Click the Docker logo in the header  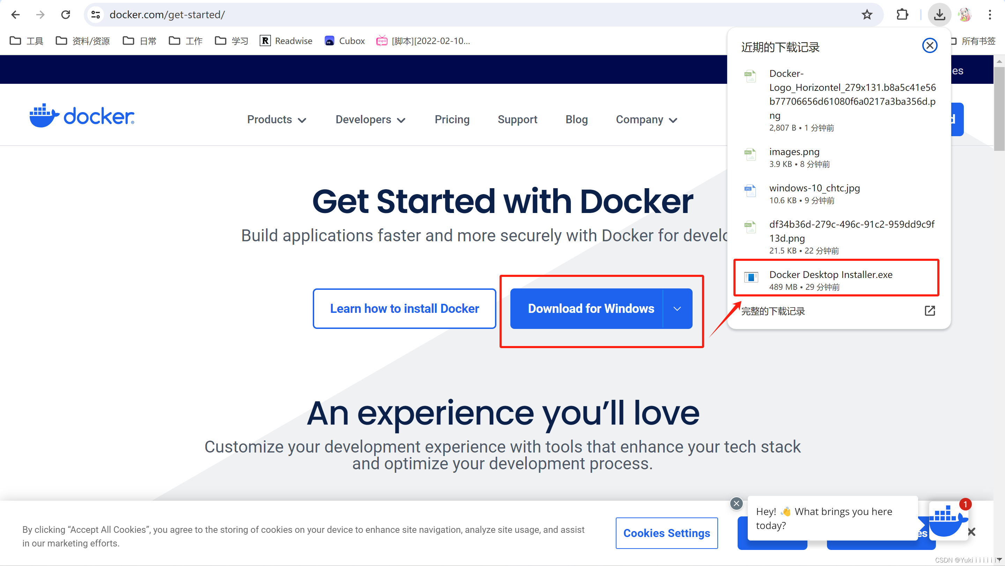tap(82, 116)
